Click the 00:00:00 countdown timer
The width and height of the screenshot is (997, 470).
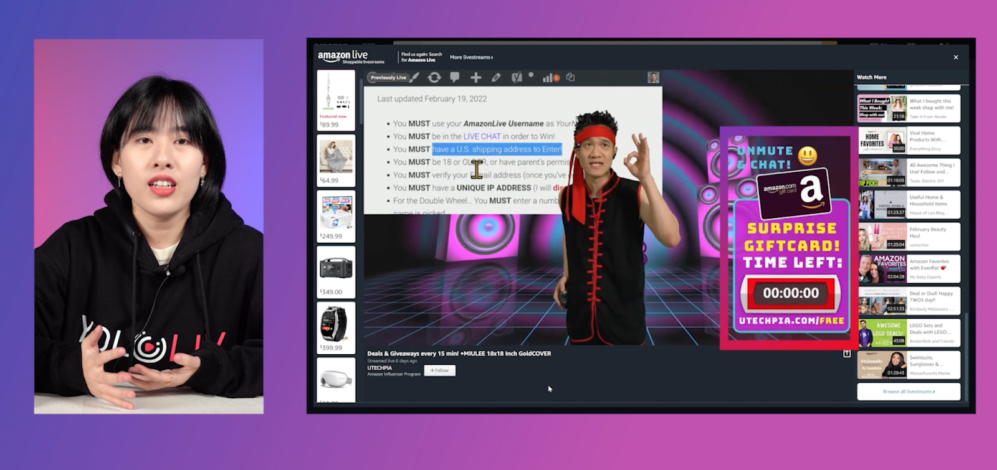[791, 293]
